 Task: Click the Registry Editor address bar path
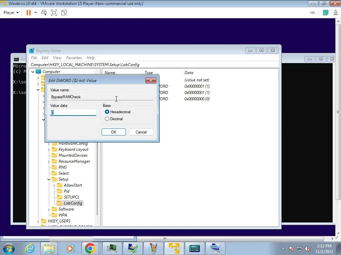point(154,65)
